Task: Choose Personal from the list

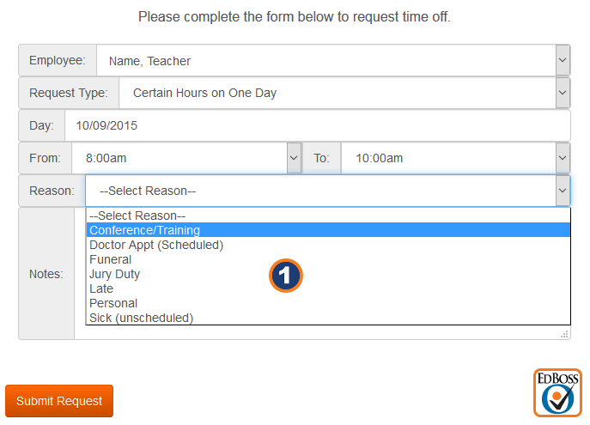Action: 113,303
